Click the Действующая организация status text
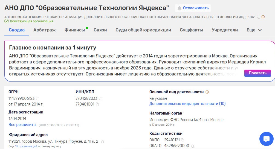Viewport: 275px width, 149px height. point(31,21)
